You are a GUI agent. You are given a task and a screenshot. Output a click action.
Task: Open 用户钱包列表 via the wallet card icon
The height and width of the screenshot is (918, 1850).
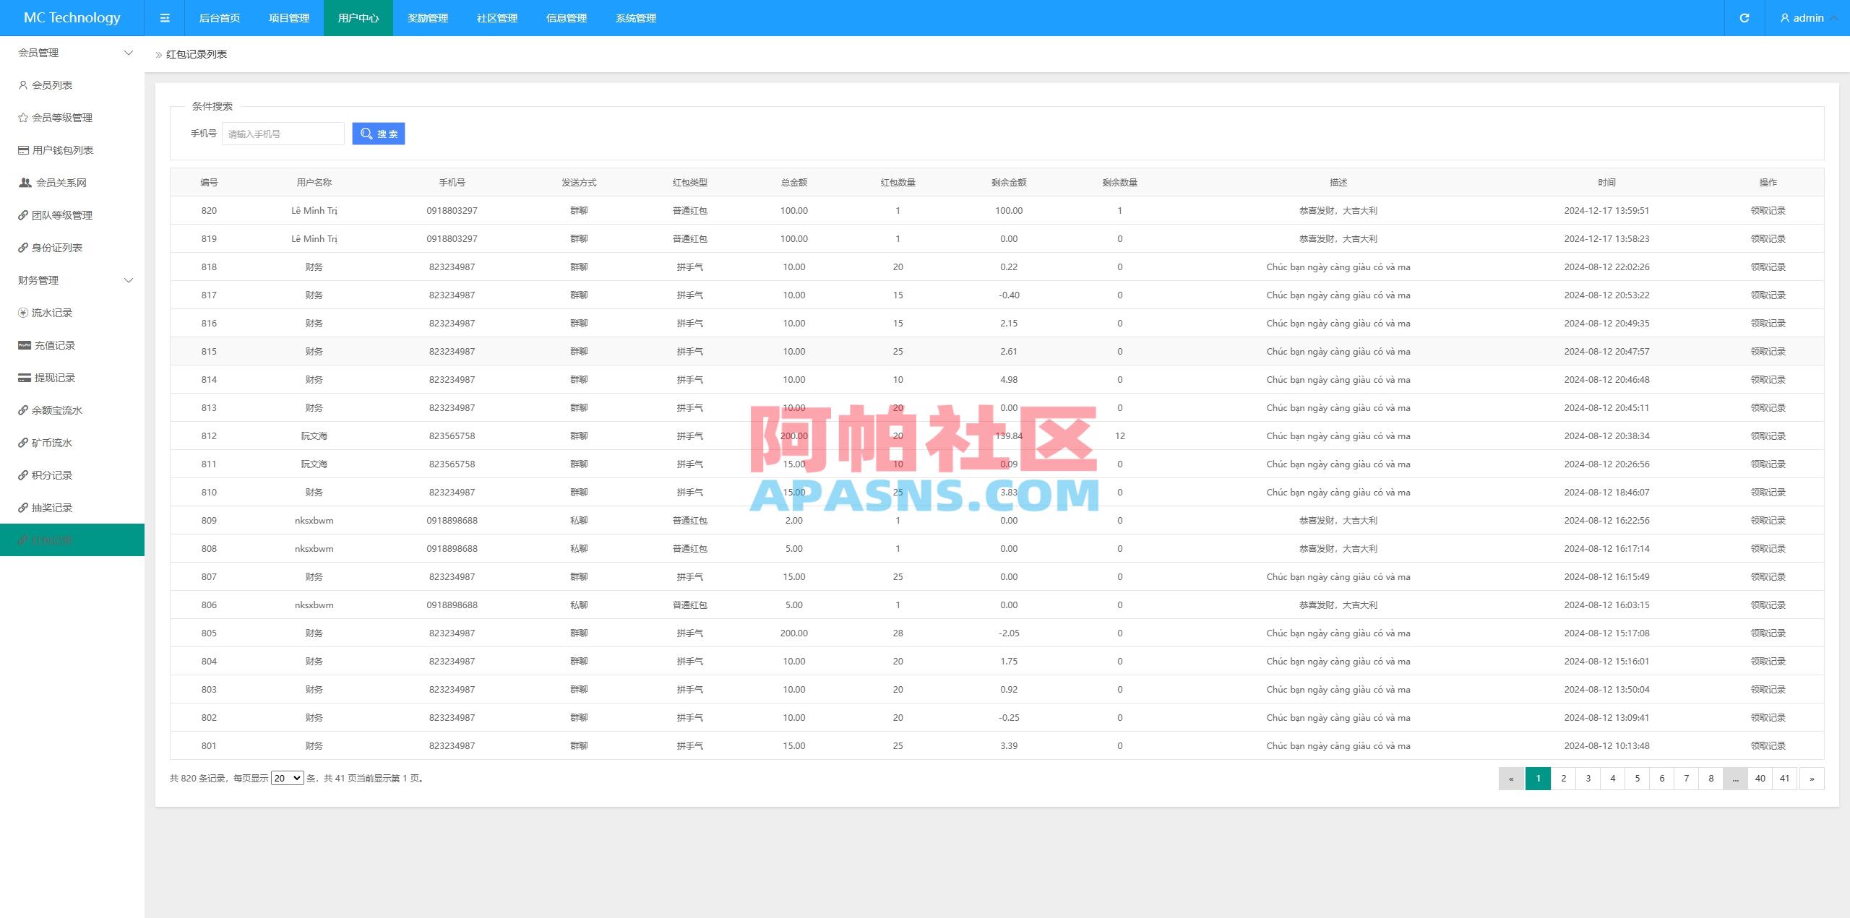[x=24, y=150]
